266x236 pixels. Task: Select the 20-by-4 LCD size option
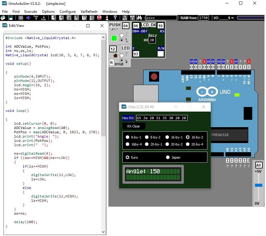point(188,144)
